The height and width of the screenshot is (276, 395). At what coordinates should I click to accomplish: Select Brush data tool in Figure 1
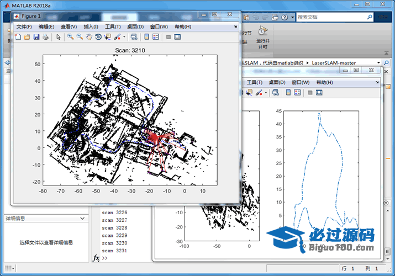pyautogui.click(x=117, y=37)
